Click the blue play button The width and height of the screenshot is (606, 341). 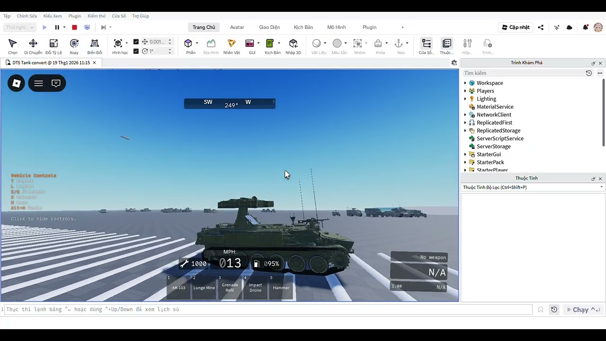tap(45, 27)
